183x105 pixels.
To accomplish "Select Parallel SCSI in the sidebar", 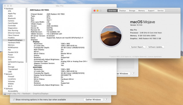I will (13, 52).
